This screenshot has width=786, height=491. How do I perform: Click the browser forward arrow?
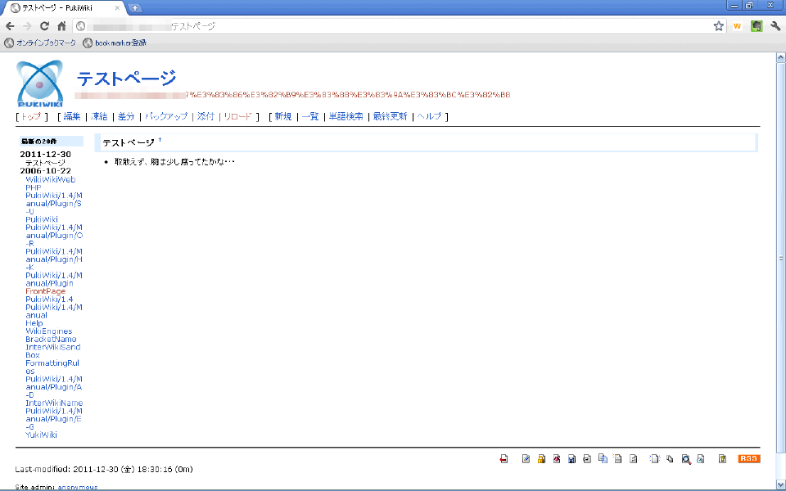click(x=27, y=26)
